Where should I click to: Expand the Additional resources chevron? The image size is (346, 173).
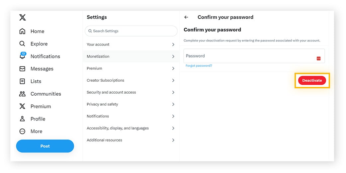(173, 140)
